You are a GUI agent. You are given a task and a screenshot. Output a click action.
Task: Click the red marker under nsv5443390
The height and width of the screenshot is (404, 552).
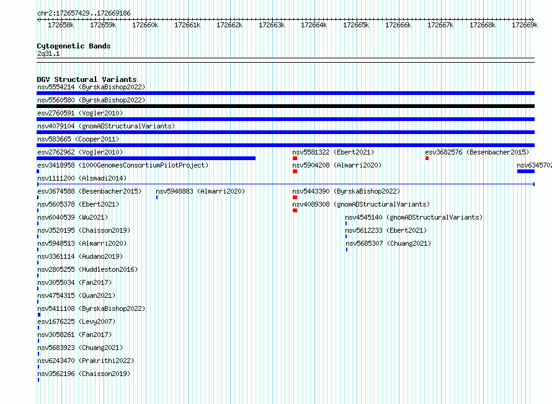click(x=295, y=197)
